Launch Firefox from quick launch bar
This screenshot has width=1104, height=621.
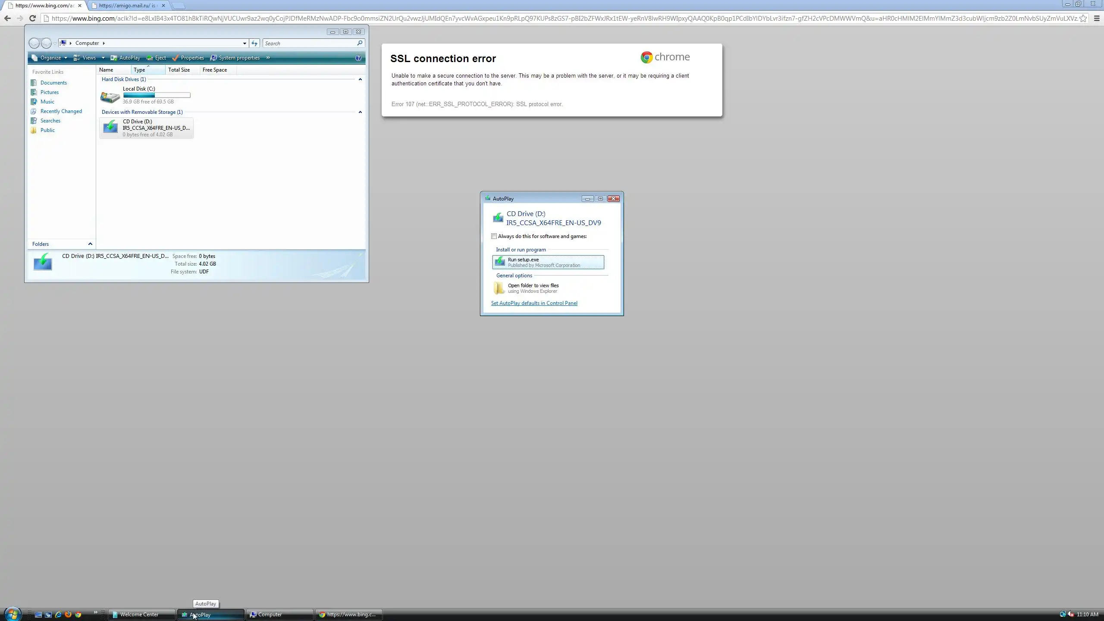pyautogui.click(x=68, y=615)
